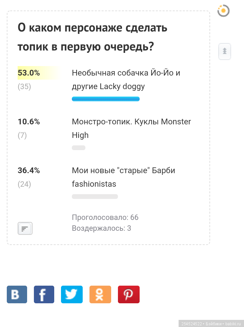This screenshot has height=327, width=244.
Task: Share the poll on VKontakte
Action: point(17,294)
